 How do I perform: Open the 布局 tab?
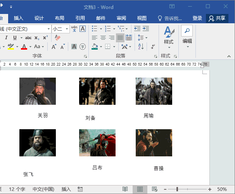click(59, 18)
